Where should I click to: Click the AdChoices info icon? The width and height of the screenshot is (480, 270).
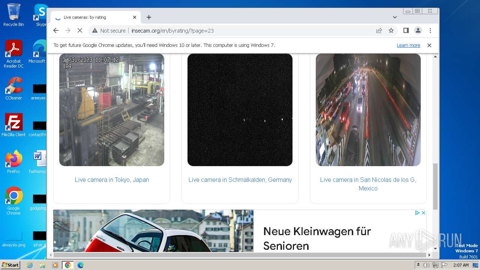point(417,213)
